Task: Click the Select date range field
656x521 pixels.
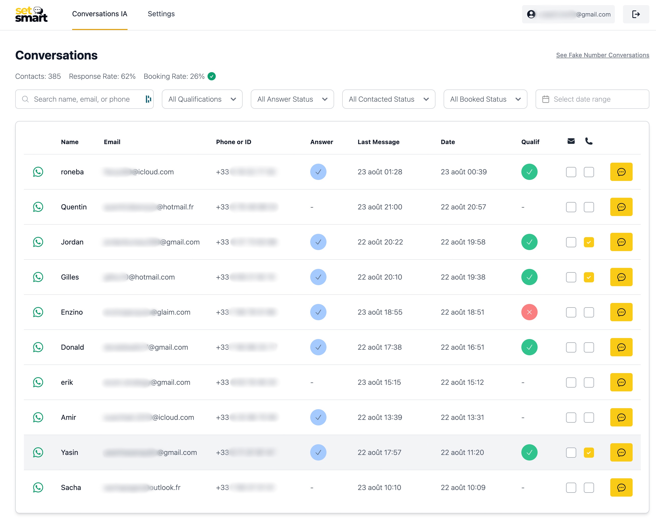Action: [592, 99]
